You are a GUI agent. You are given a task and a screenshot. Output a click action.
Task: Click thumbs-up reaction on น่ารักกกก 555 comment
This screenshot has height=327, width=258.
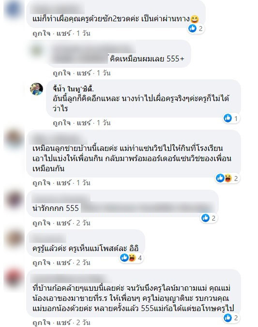[205, 218]
